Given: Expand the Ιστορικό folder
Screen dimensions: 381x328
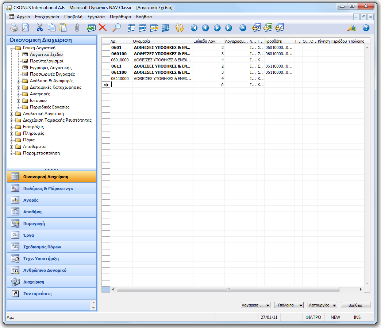Looking at the screenshot, I should tap(18, 101).
